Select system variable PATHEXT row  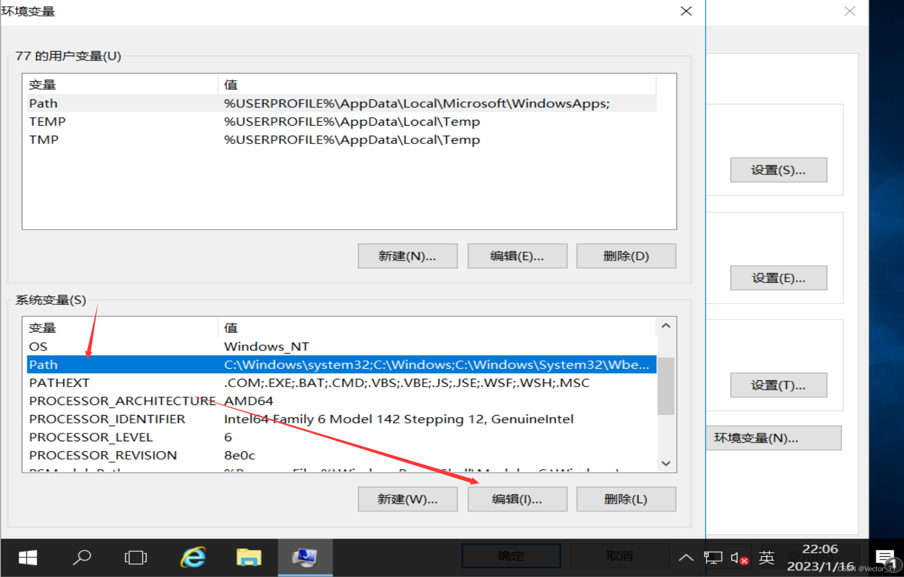click(x=342, y=383)
